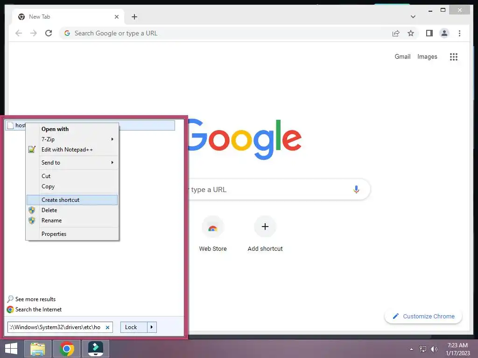Click the Chrome taskbar icon
Screen dimensions: 478x358
[x=67, y=349]
